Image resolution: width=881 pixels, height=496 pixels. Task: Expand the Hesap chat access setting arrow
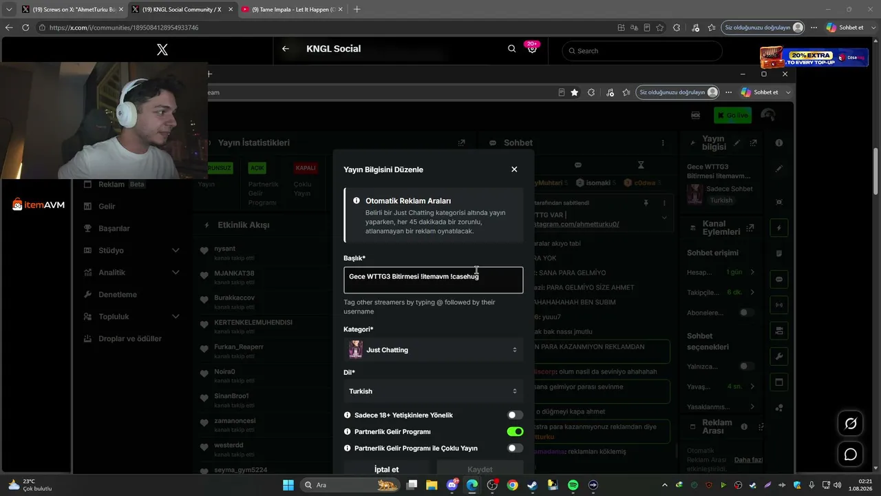click(752, 272)
